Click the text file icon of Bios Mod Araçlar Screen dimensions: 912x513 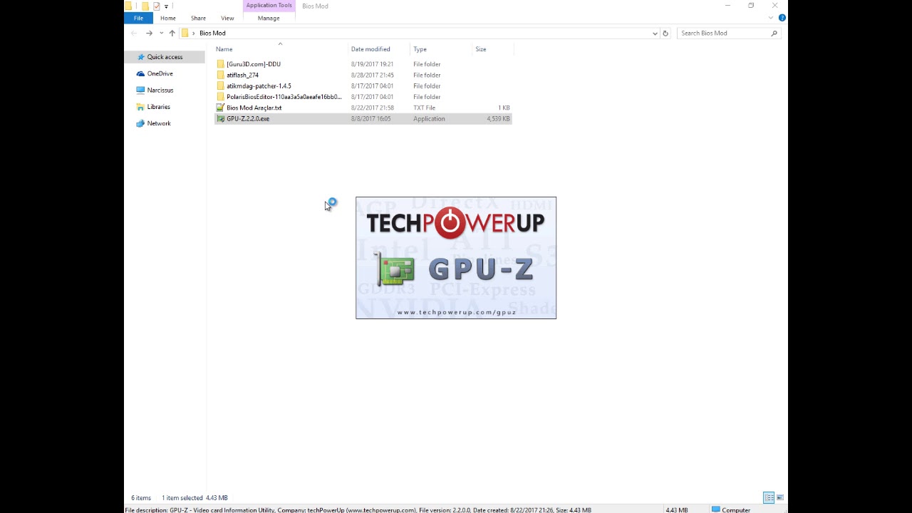[221, 108]
